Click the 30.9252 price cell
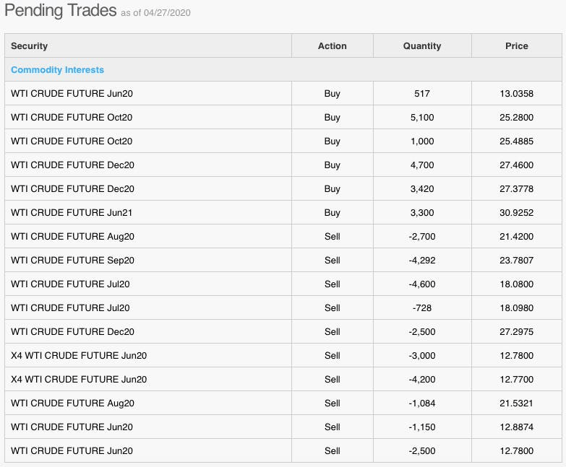 tap(516, 213)
